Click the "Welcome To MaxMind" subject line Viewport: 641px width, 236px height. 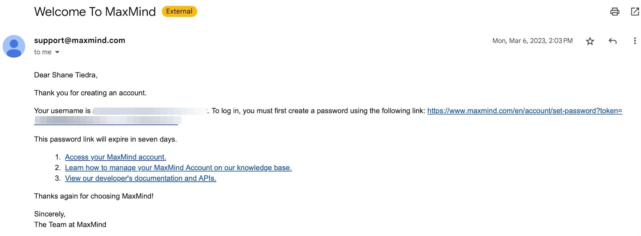95,12
